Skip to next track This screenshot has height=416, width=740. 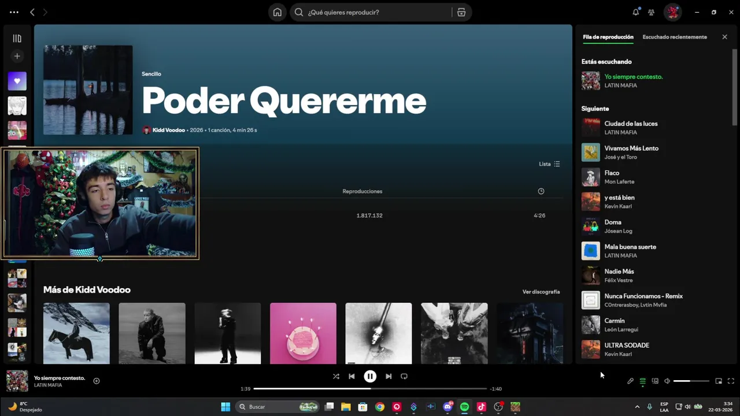pos(388,376)
